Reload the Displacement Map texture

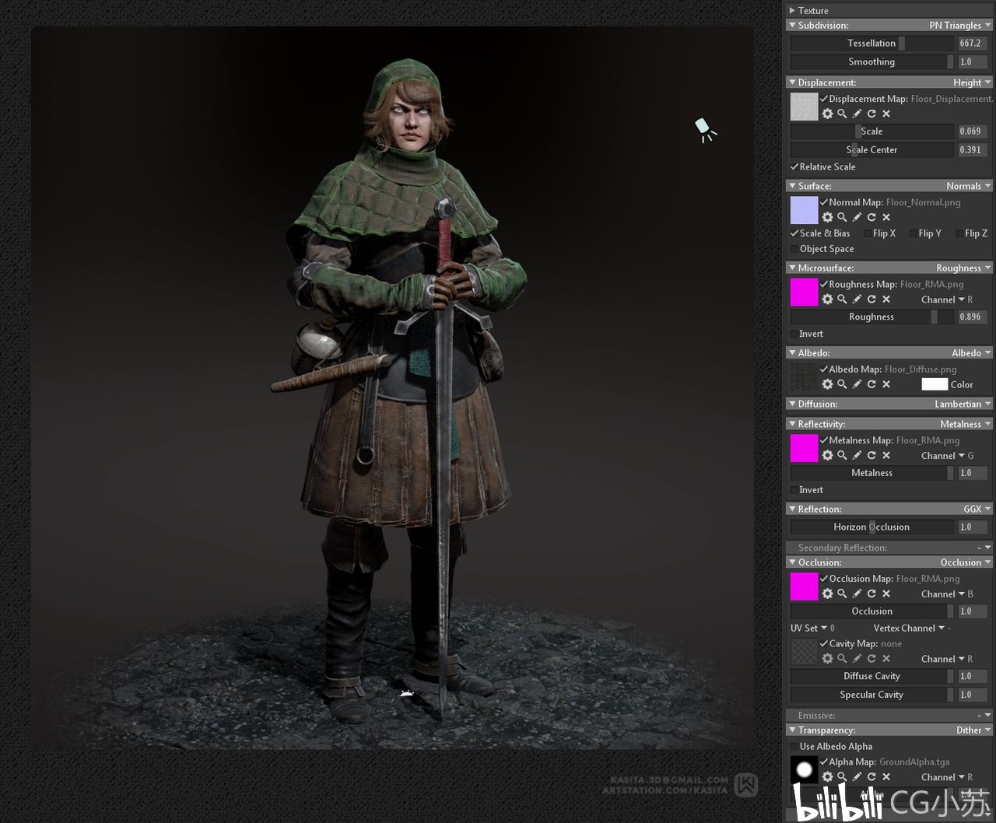[x=871, y=114]
